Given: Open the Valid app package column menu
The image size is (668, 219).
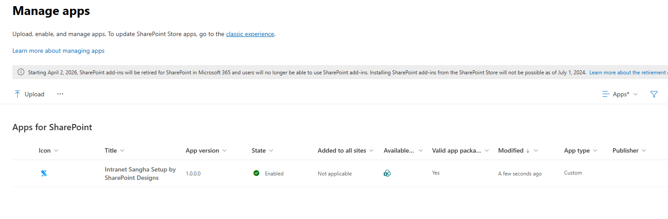Looking at the screenshot, I should (487, 151).
